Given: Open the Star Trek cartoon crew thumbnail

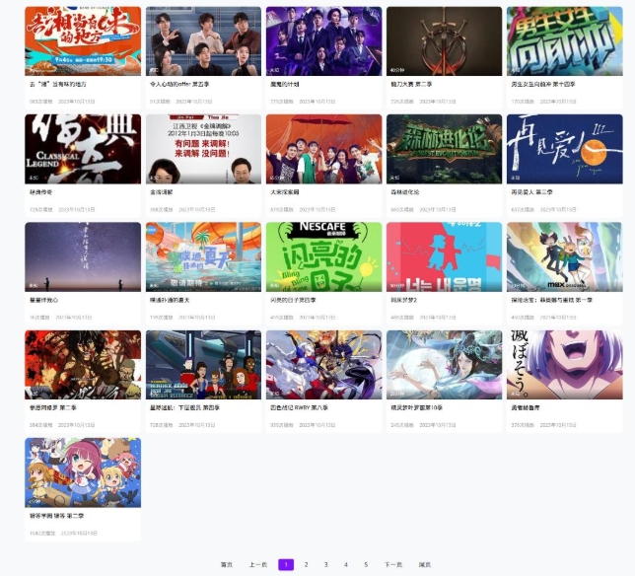Looking at the screenshot, I should point(203,365).
